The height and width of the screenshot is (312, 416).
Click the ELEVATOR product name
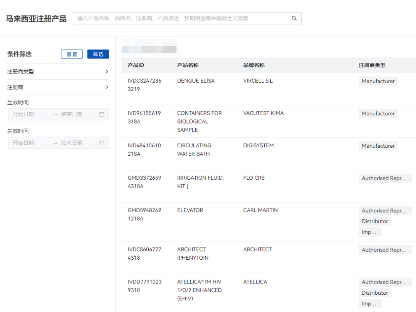pos(190,210)
